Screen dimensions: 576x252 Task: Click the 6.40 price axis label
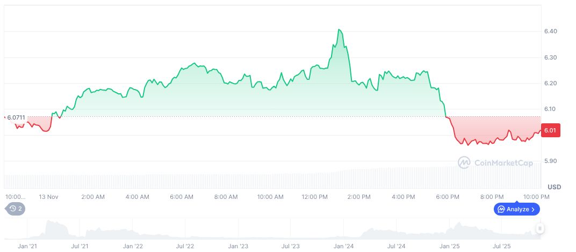point(550,32)
